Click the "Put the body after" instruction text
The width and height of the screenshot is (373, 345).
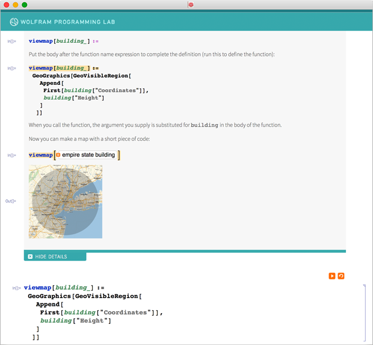tap(152, 54)
